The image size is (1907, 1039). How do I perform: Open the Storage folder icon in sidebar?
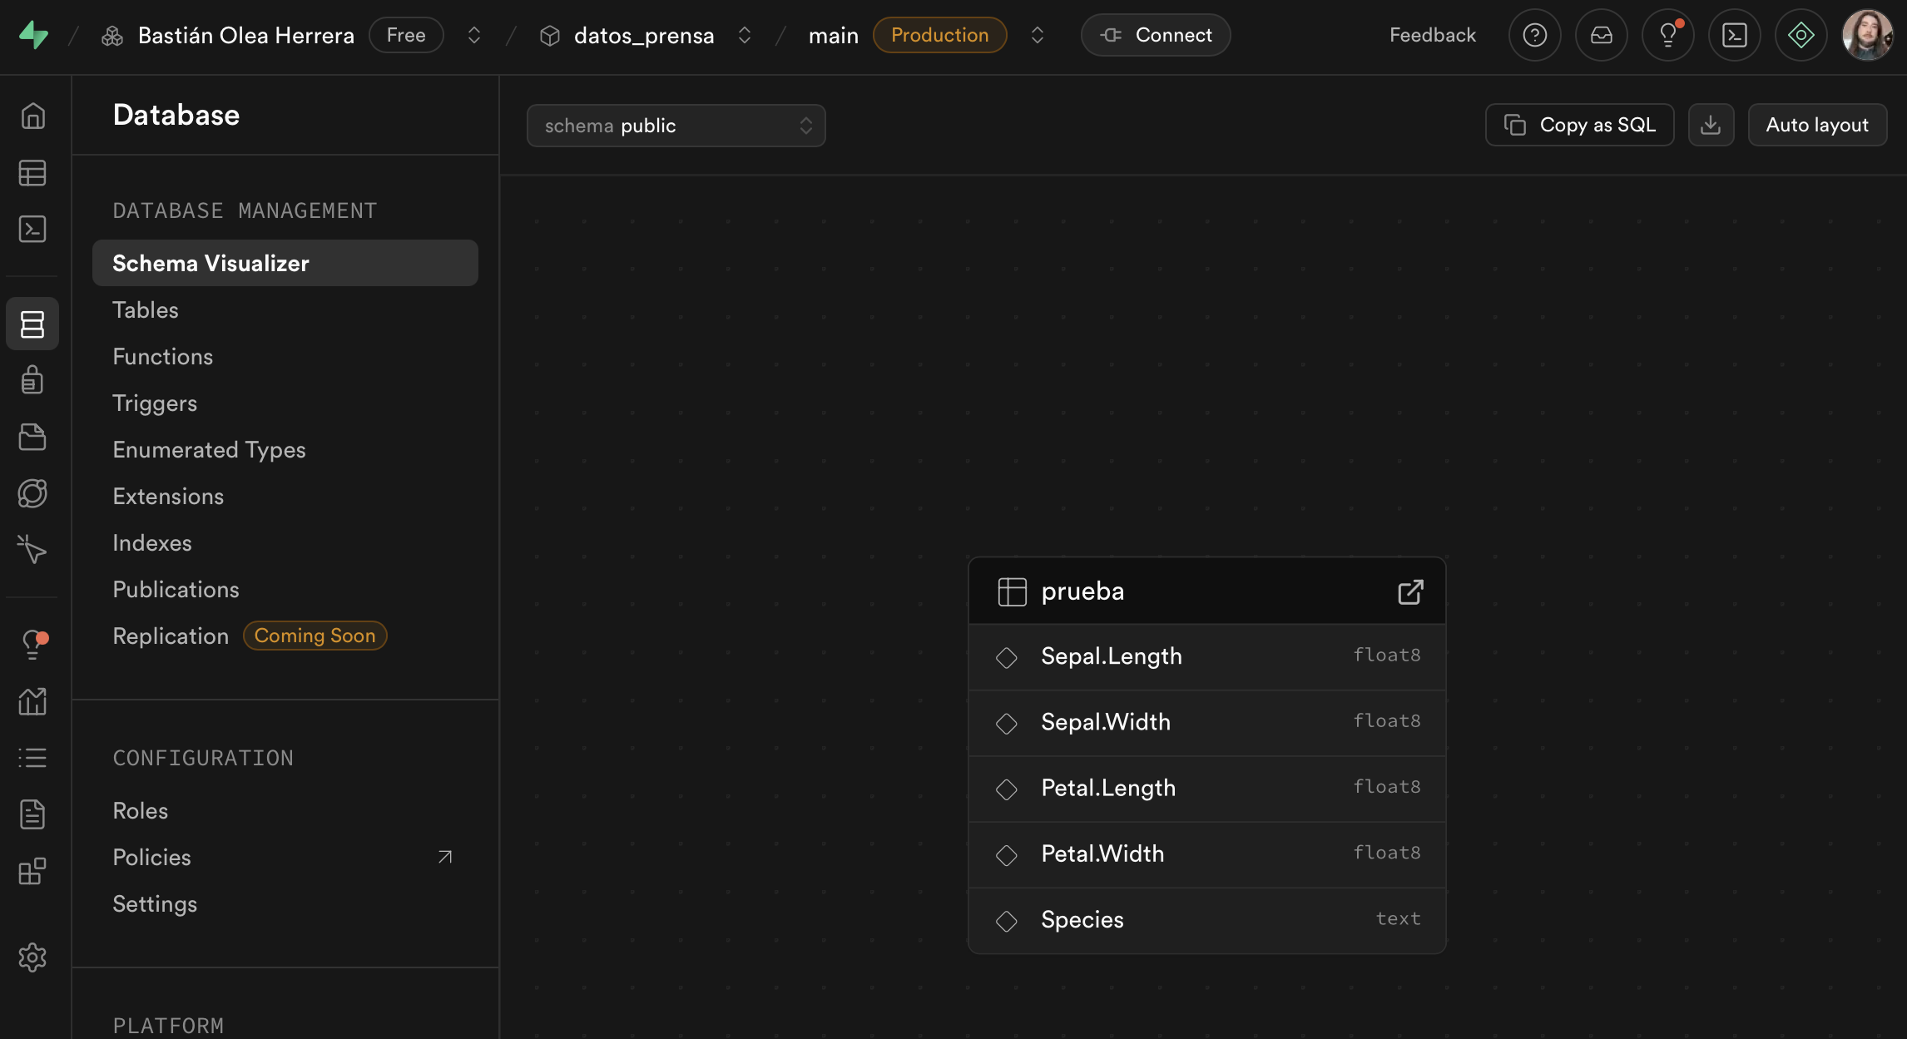click(x=32, y=437)
